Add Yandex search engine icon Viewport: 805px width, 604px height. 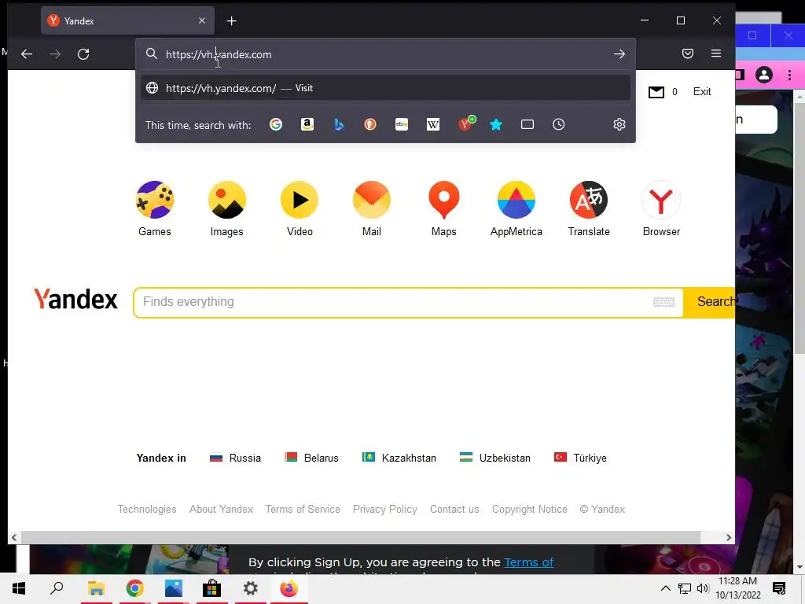point(466,123)
